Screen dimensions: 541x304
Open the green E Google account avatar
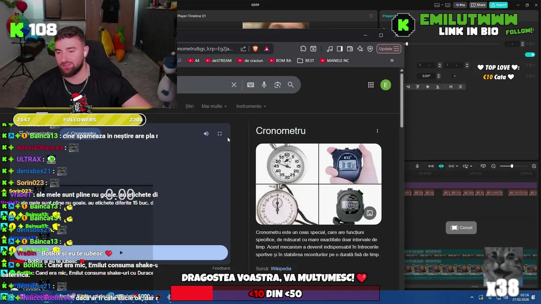[385, 85]
